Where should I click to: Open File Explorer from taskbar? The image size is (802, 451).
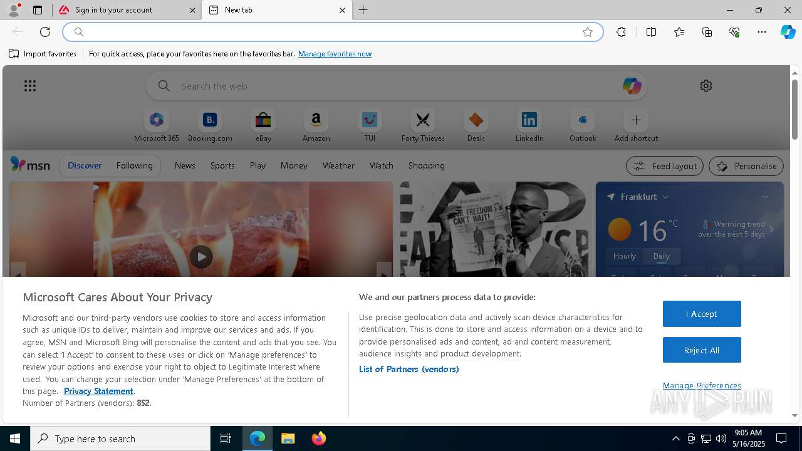tap(288, 438)
